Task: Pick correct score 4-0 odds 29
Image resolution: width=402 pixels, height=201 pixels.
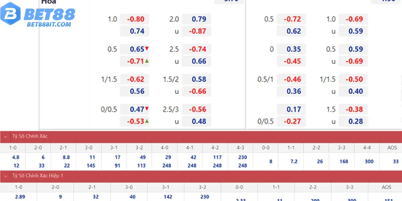Action: (x=168, y=157)
